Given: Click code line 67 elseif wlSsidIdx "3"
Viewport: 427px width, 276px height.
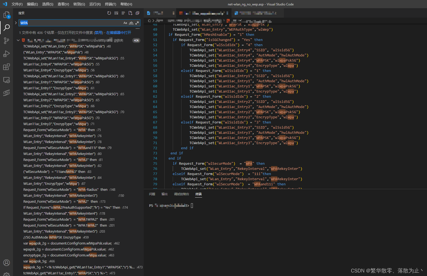Looking at the screenshot, I should pos(226,122).
